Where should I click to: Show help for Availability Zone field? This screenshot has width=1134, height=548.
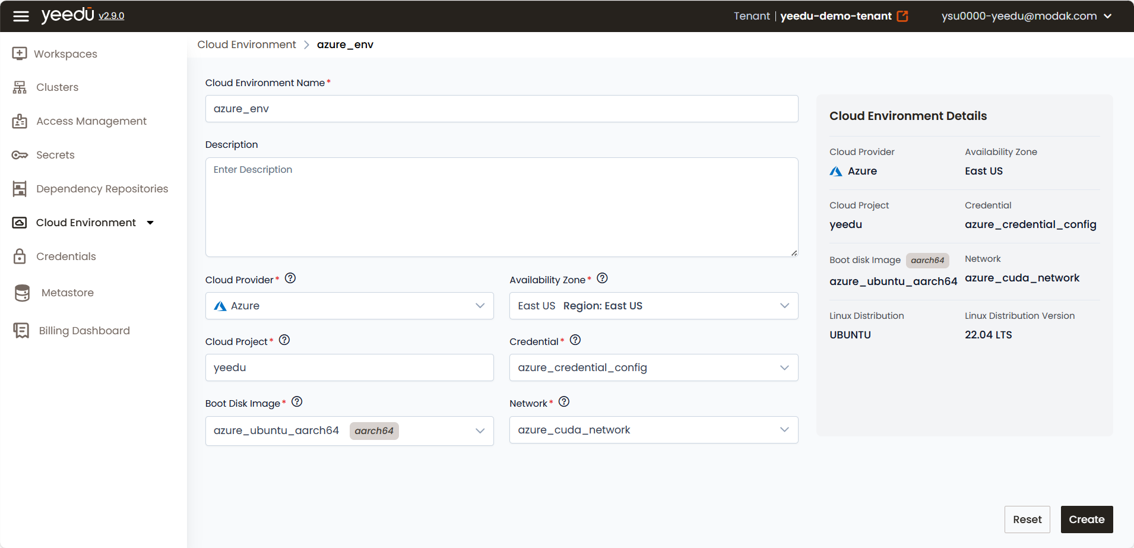tap(602, 278)
